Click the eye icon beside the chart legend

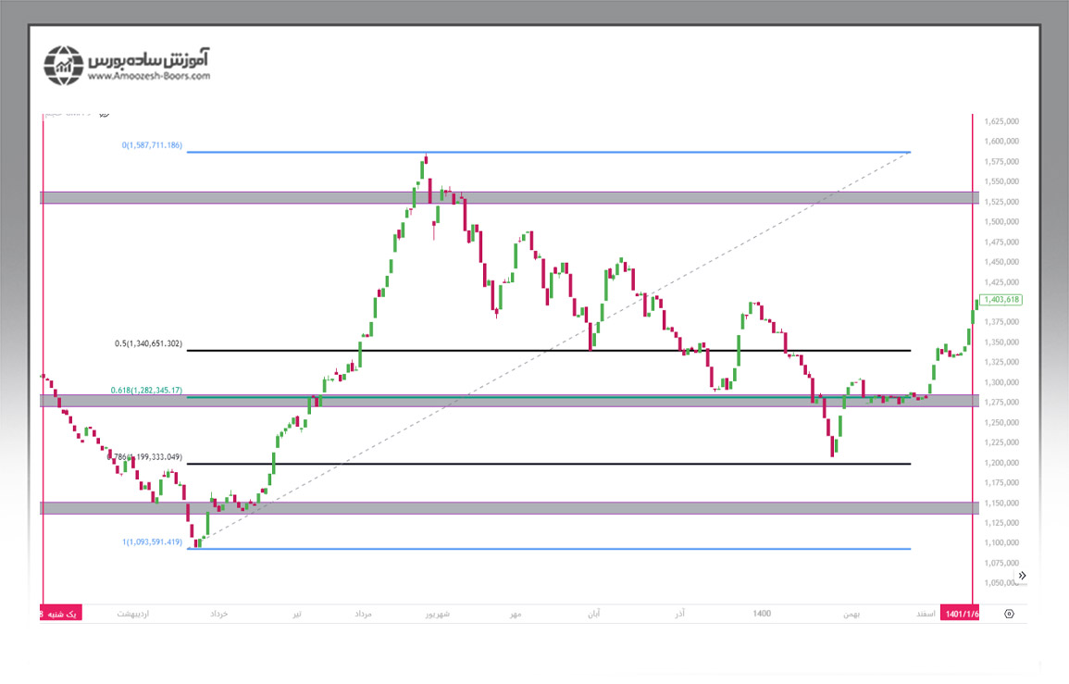pos(103,113)
